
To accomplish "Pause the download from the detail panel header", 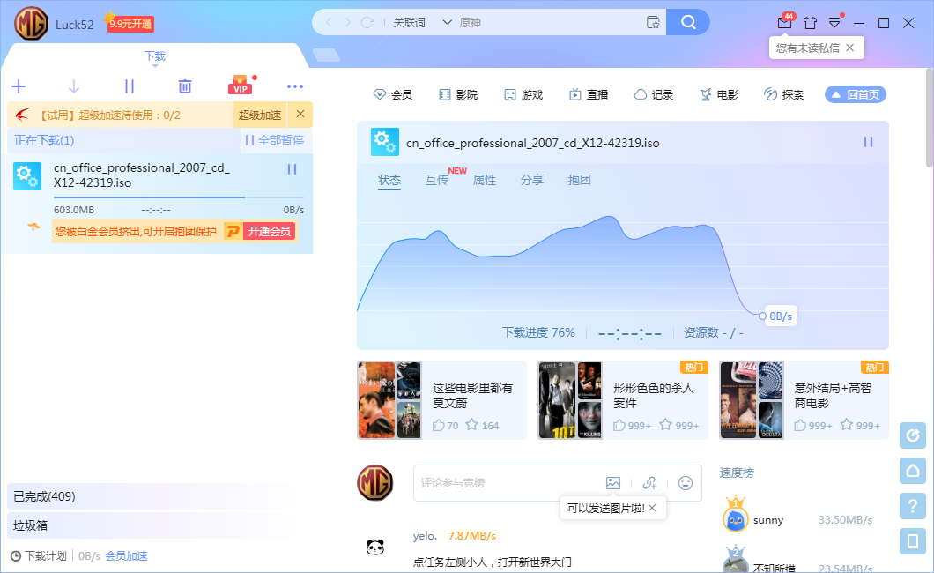I will click(x=869, y=142).
